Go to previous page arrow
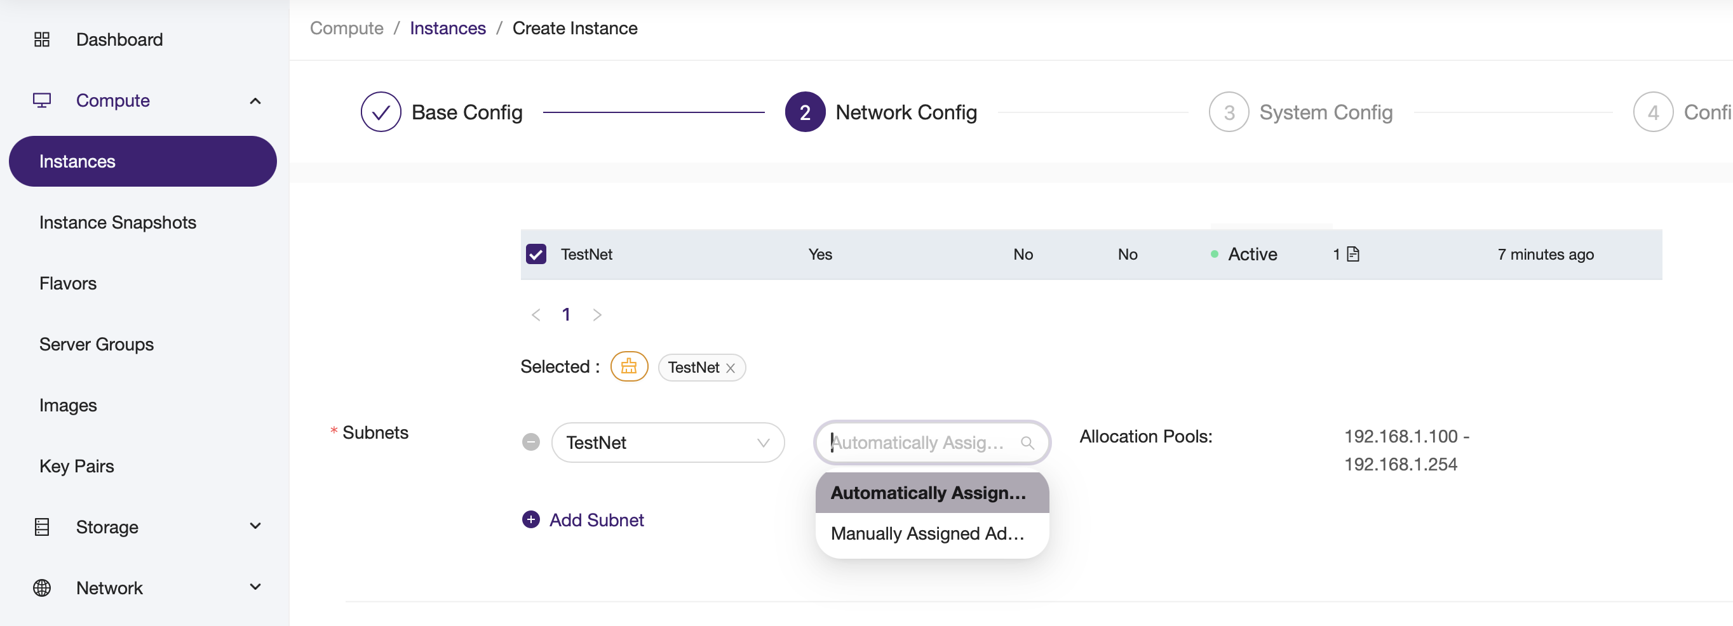This screenshot has height=626, width=1733. click(536, 315)
